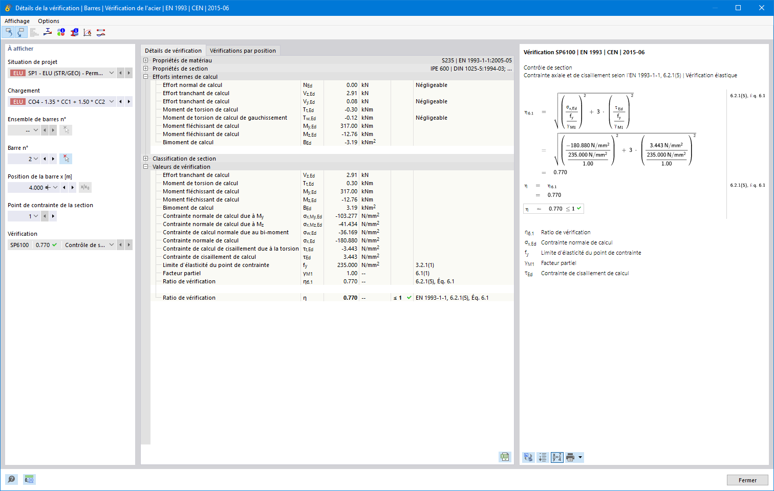The height and width of the screenshot is (491, 774).
Task: Expand Propriétés de section row
Action: (145, 69)
